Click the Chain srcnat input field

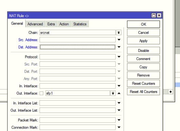77,33
